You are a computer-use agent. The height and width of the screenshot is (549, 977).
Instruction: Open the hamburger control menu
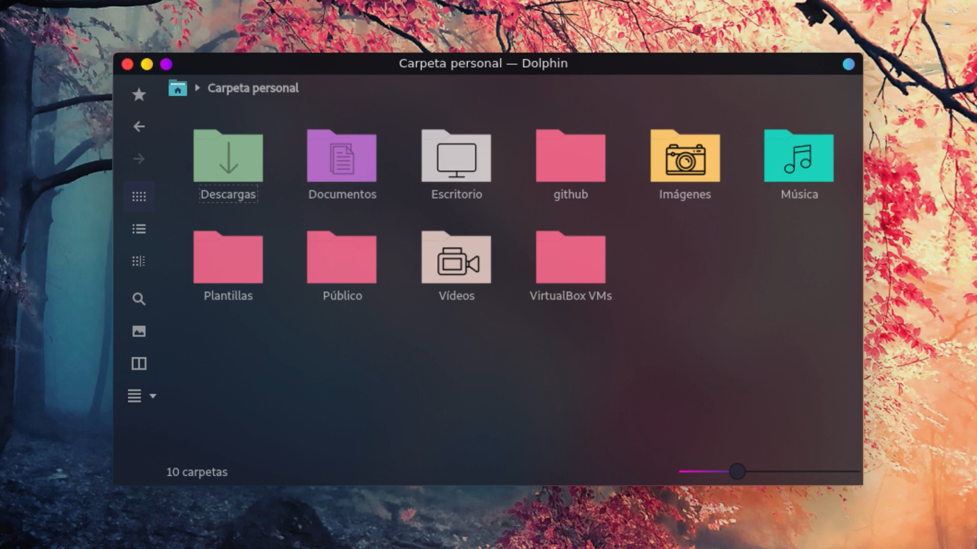coord(134,395)
